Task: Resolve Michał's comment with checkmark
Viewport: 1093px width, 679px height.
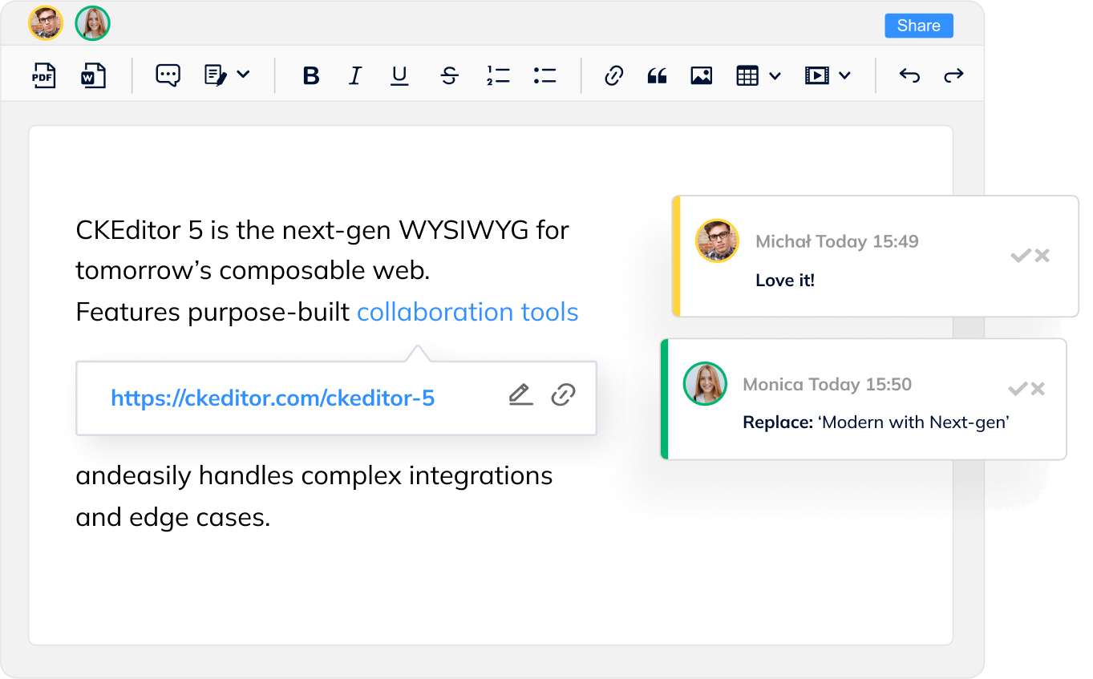Action: 1020,256
